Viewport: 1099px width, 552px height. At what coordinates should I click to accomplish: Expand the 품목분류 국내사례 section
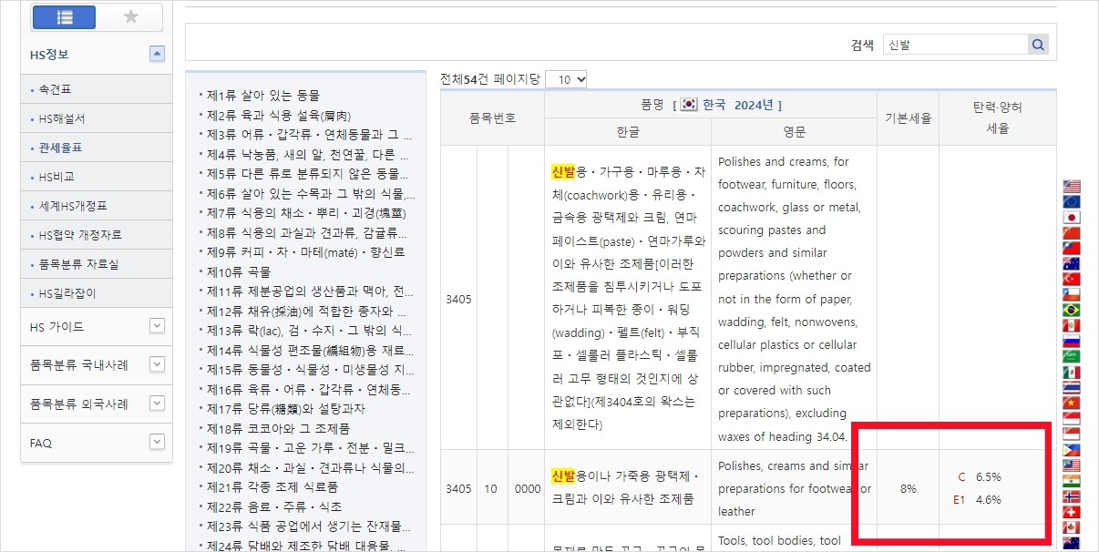coord(157,364)
